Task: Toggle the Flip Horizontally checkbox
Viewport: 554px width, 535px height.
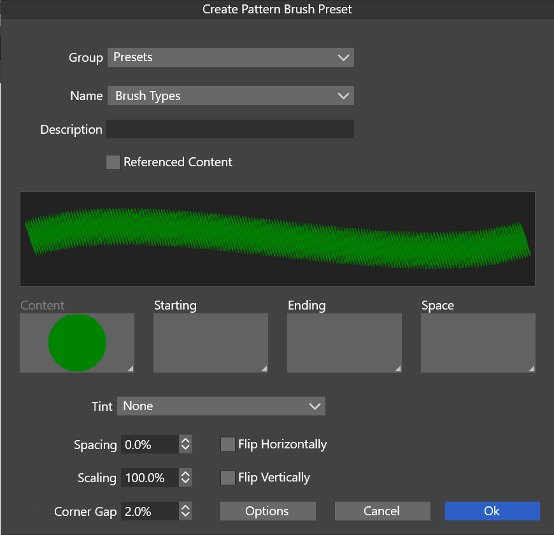Action: point(228,445)
